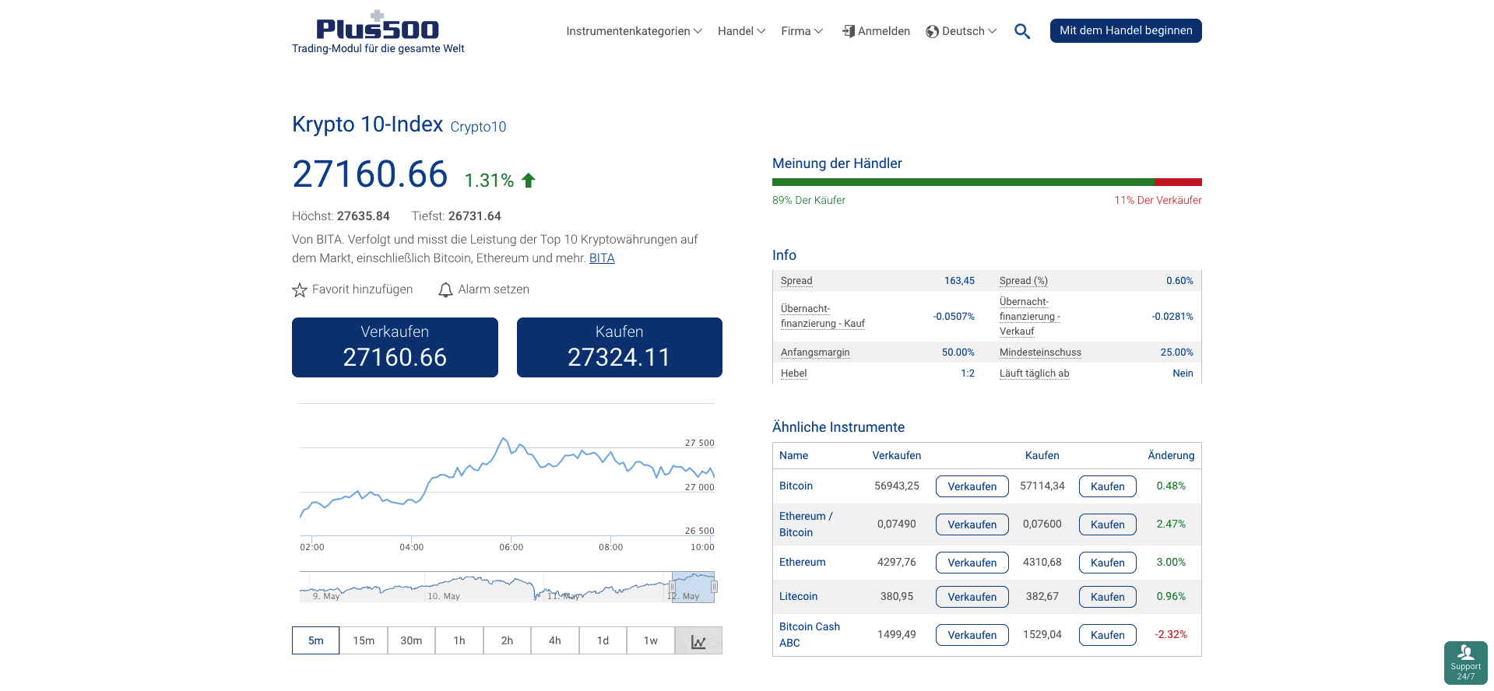The width and height of the screenshot is (1494, 691).
Task: Open the advanced chart icon button
Action: tap(698, 640)
